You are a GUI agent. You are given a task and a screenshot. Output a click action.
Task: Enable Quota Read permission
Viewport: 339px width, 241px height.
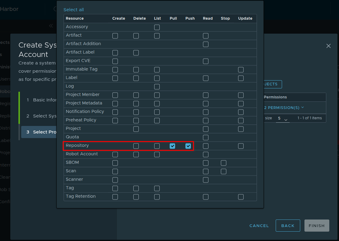(206, 137)
